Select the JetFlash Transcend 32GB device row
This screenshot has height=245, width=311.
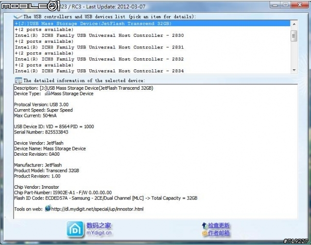point(152,24)
